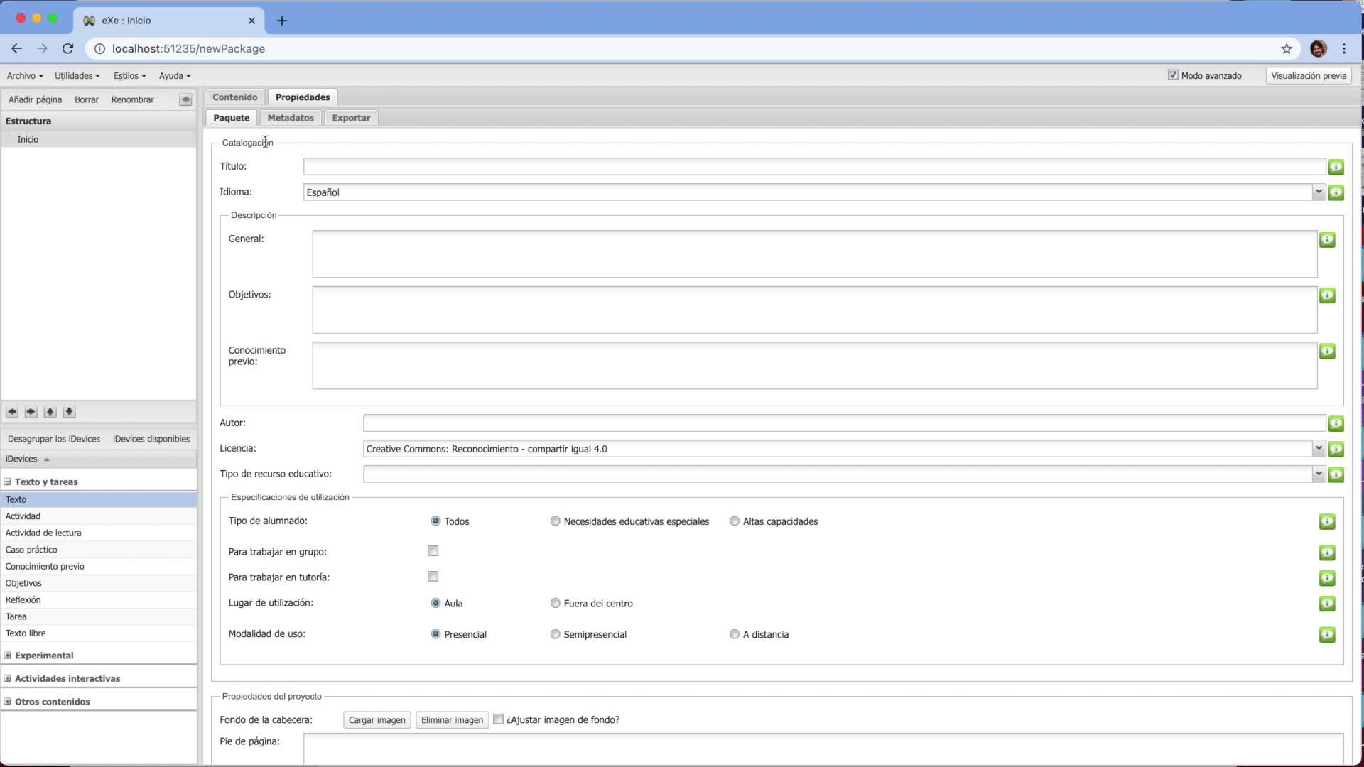Click the Visualización previa button
This screenshot has width=1364, height=767.
1308,75
